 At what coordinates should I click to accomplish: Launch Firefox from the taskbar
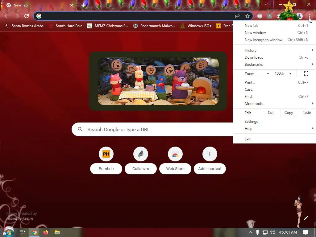pos(46,232)
